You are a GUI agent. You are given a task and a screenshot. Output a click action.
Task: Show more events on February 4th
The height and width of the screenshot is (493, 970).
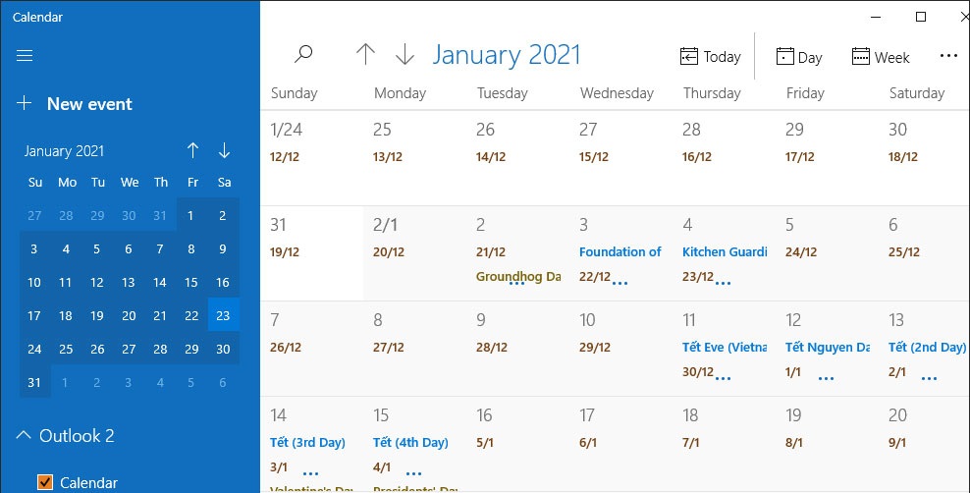tap(724, 283)
